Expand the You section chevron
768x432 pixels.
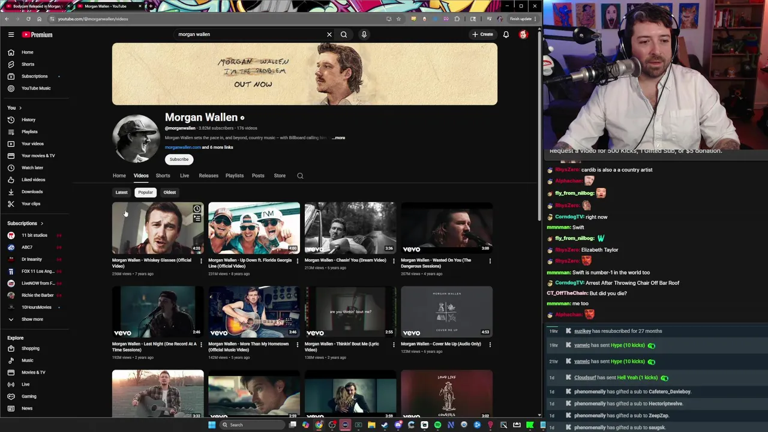click(20, 108)
